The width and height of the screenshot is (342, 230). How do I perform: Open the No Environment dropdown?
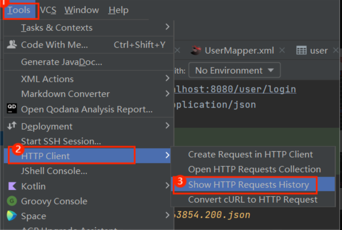point(234,71)
